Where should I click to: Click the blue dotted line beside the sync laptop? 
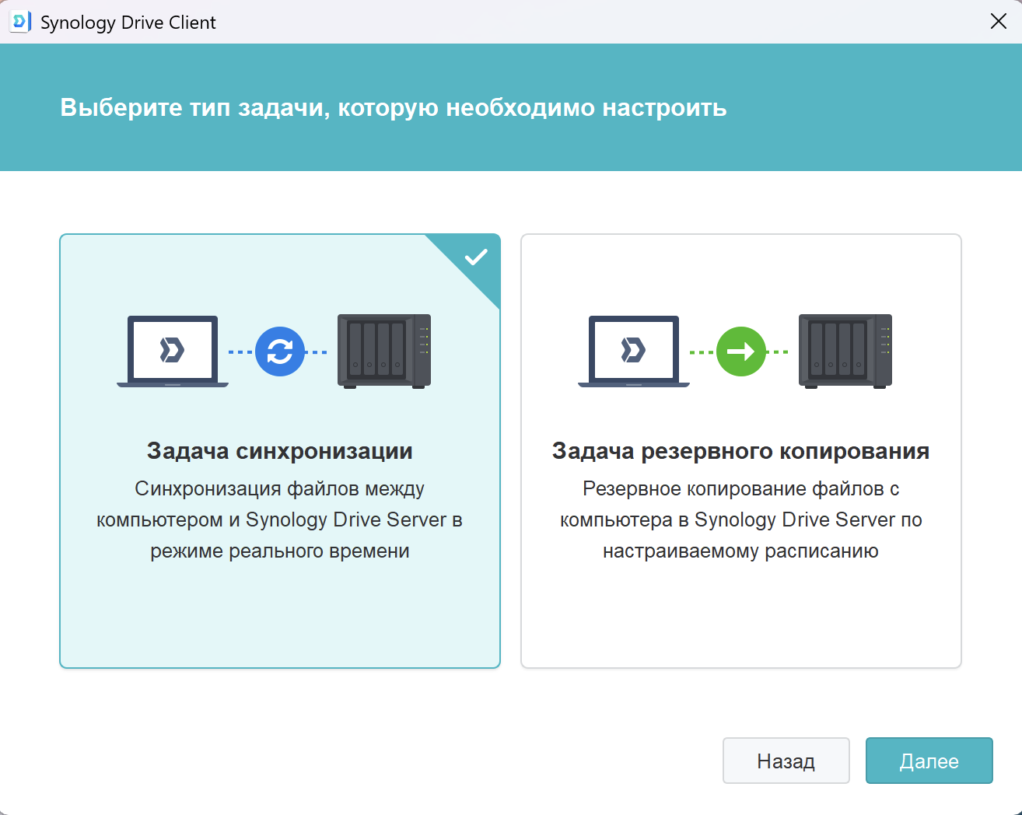pos(240,352)
